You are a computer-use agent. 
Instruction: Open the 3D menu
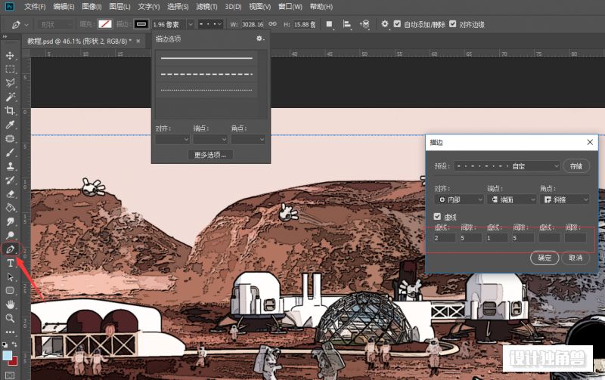tap(233, 7)
